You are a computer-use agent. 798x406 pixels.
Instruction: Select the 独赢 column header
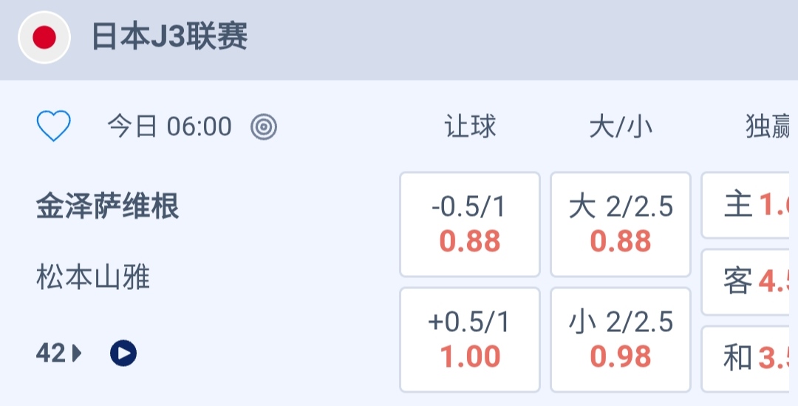tap(768, 127)
